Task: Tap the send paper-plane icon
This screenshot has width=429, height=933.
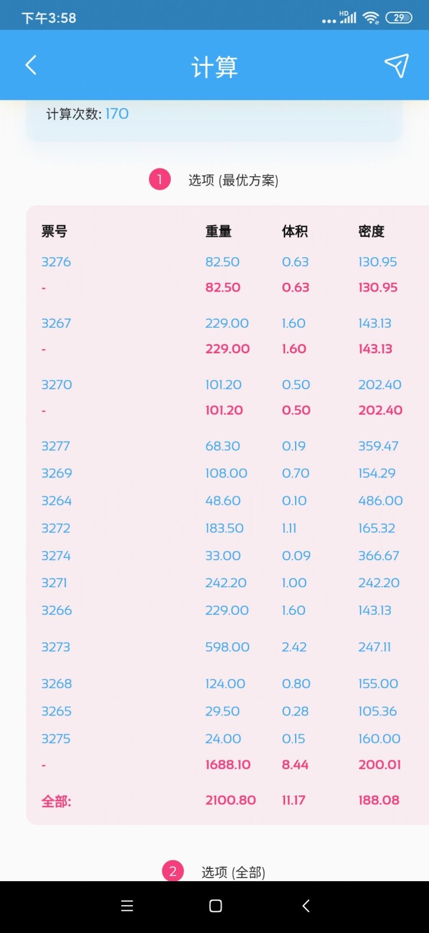Action: [396, 66]
